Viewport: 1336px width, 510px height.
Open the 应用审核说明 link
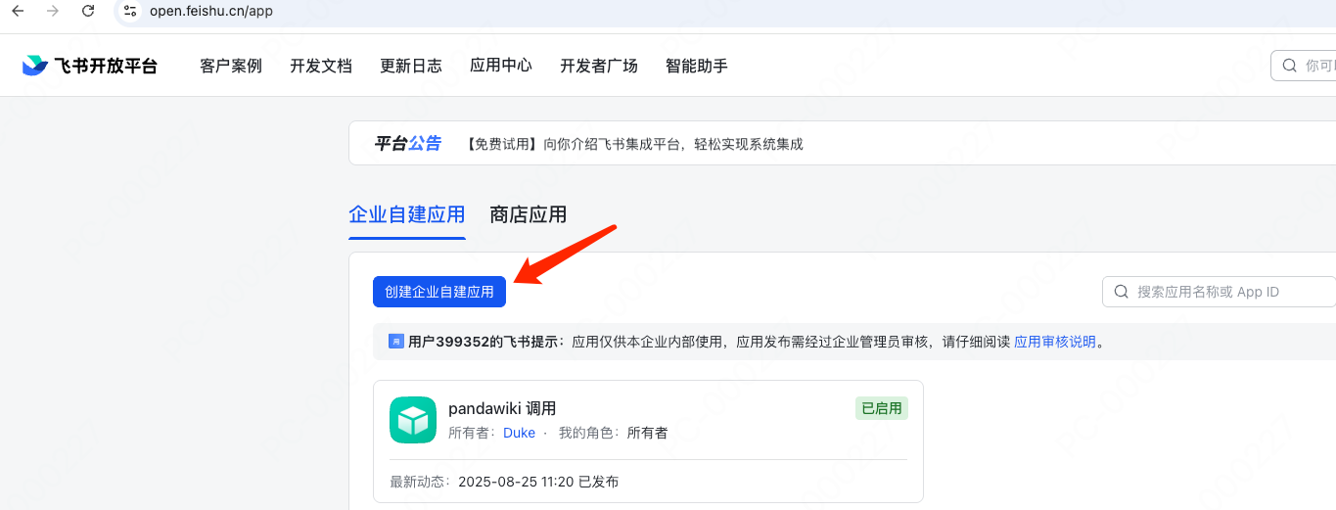pos(1055,342)
